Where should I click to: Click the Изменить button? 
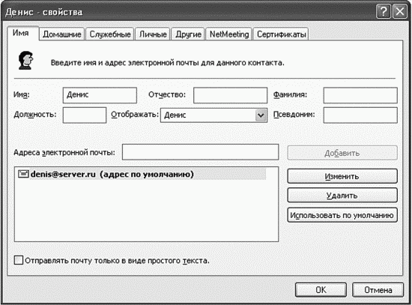pyautogui.click(x=342, y=176)
